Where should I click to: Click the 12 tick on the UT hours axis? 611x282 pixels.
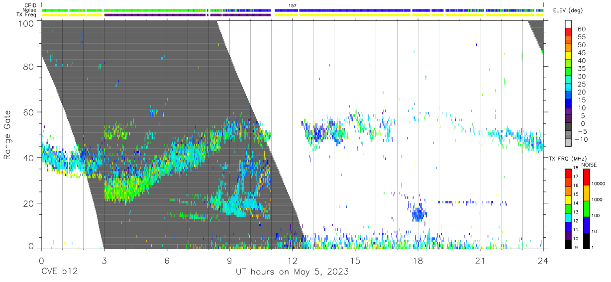tap(292, 260)
